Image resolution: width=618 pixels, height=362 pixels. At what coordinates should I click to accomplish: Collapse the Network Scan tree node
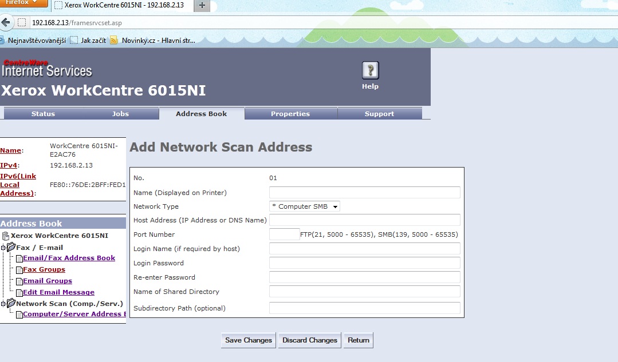(3, 303)
